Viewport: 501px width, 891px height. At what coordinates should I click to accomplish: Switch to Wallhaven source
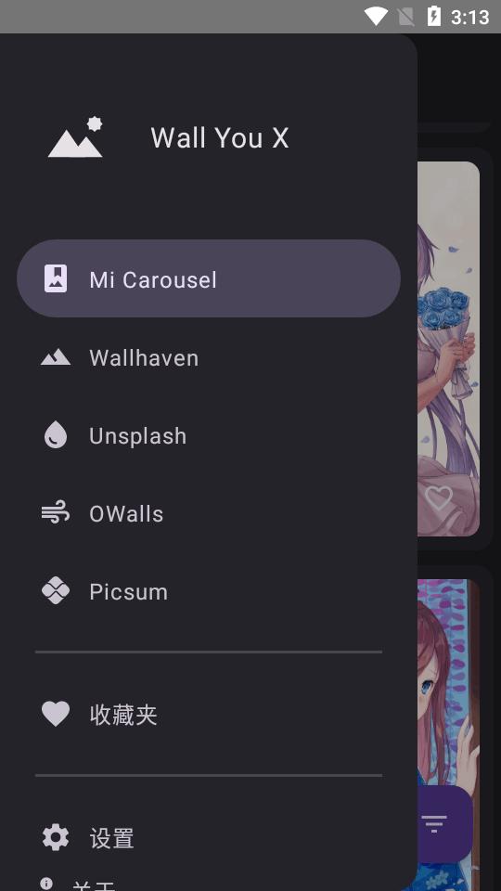(x=209, y=357)
